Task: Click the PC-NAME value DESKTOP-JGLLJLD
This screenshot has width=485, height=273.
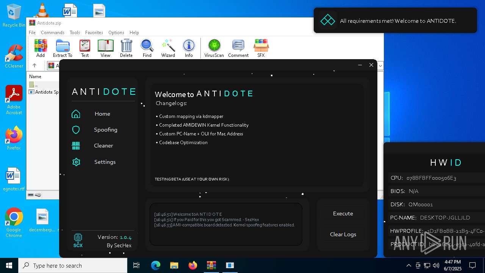Action: coord(445,218)
